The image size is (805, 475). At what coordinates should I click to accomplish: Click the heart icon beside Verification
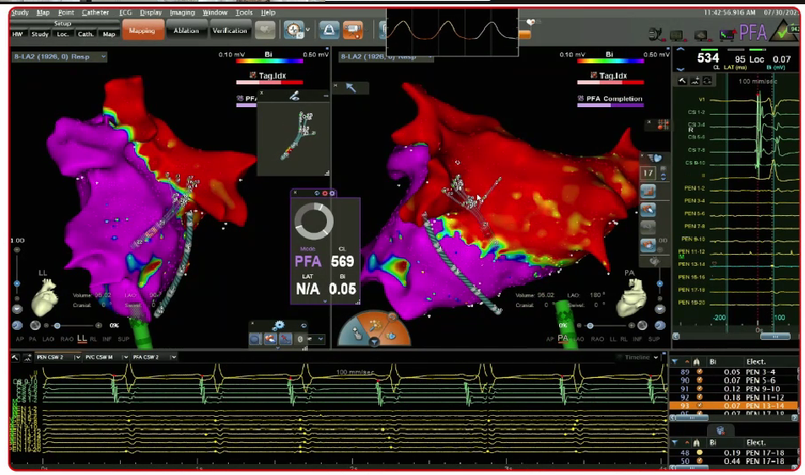tap(265, 31)
